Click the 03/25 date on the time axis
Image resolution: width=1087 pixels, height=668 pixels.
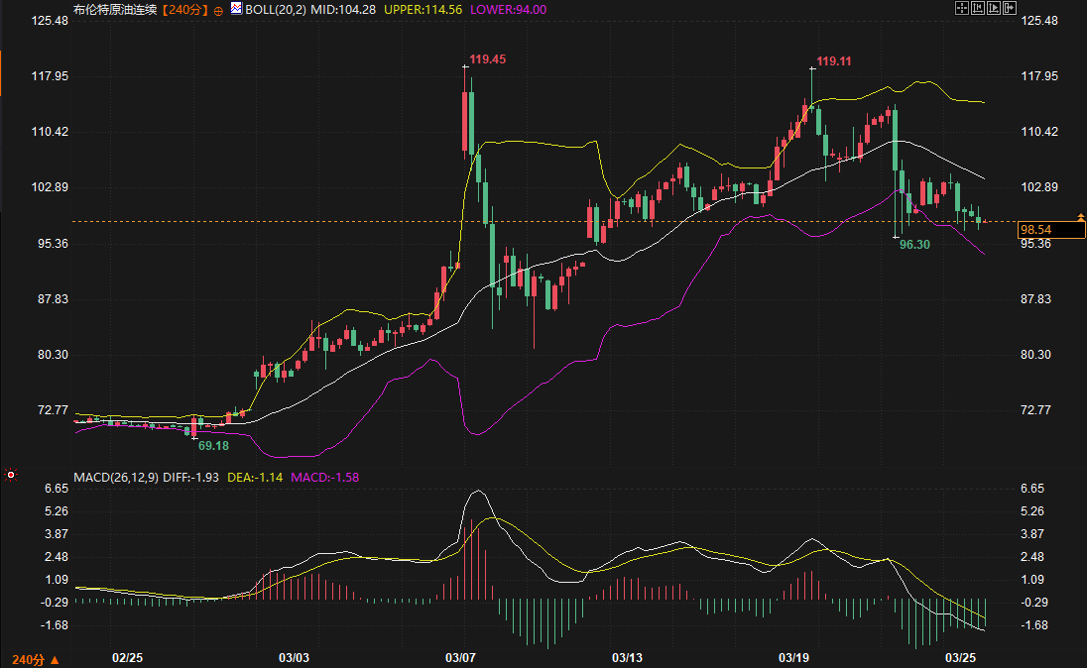[960, 658]
